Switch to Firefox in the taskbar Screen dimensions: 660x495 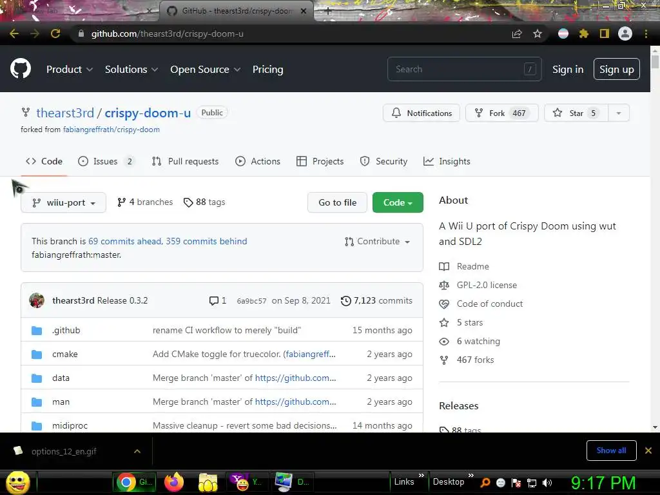(x=174, y=482)
